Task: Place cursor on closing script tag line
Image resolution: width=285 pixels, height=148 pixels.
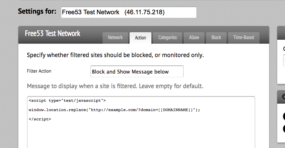Action: tap(40, 119)
